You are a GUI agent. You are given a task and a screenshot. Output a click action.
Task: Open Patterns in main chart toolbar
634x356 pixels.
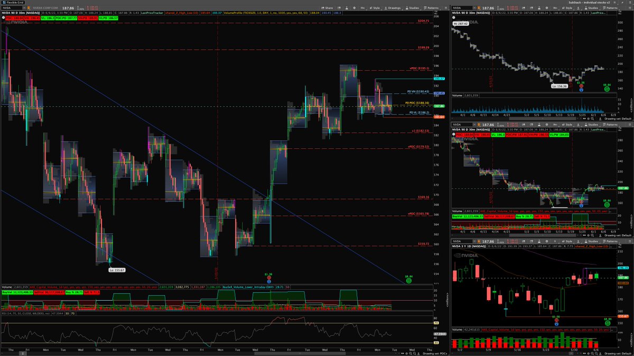[431, 8]
